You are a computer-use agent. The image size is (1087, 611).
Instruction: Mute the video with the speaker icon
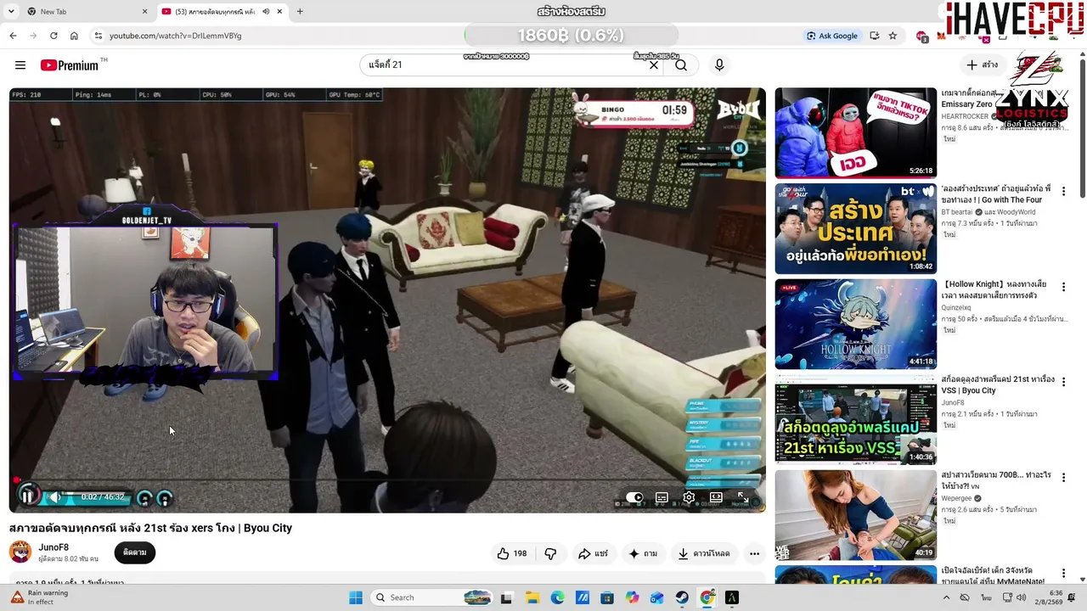(x=55, y=497)
